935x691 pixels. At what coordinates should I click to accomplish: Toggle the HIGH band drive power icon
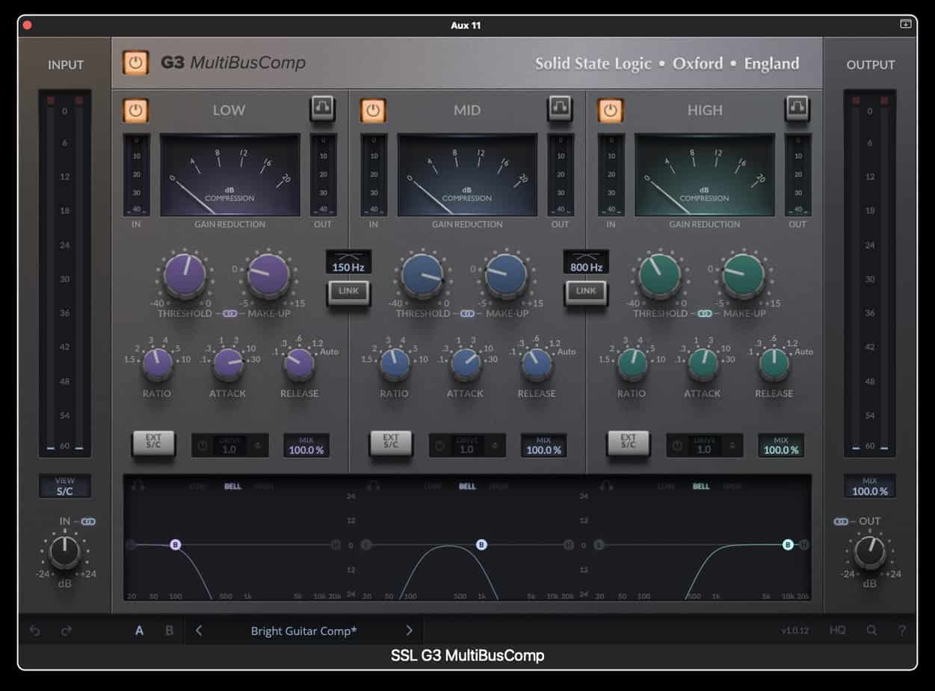pyautogui.click(x=677, y=446)
